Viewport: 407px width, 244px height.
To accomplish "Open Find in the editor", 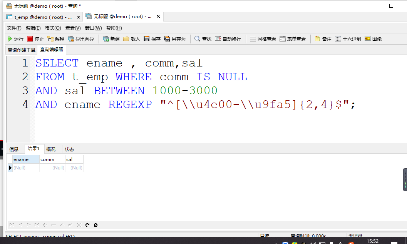I will [202, 38].
